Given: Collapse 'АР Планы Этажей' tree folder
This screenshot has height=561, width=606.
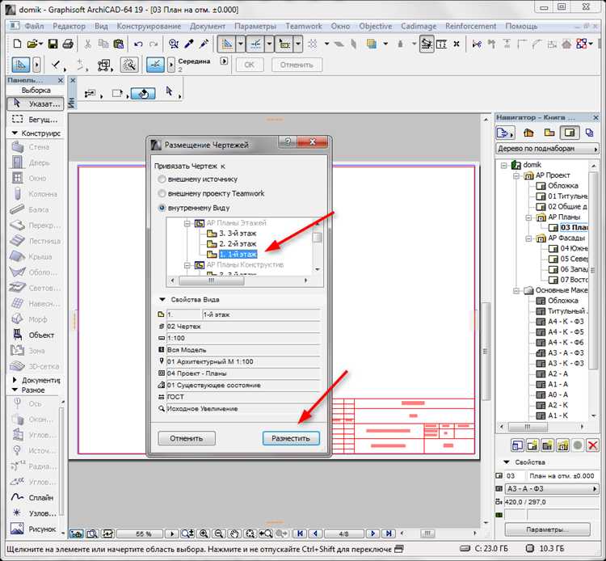Looking at the screenshot, I should [x=187, y=223].
